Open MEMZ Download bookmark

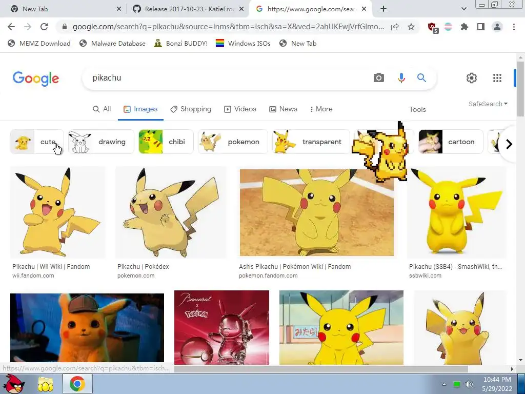[39, 43]
